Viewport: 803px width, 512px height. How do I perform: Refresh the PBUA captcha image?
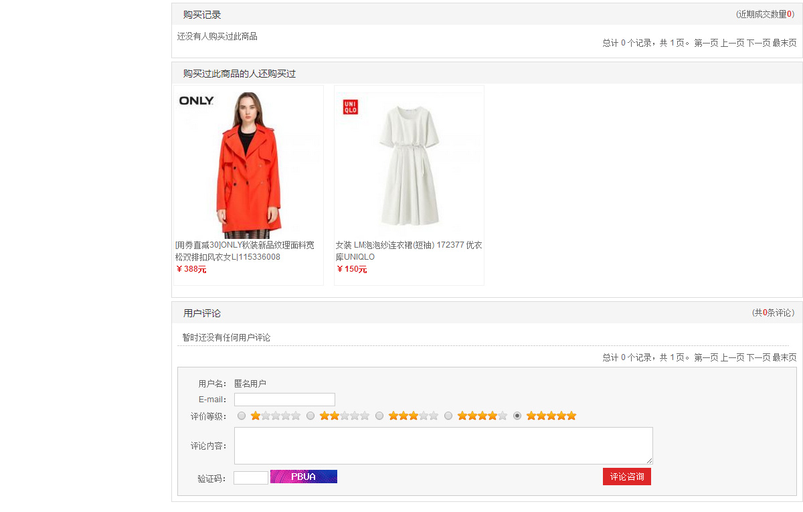[304, 477]
